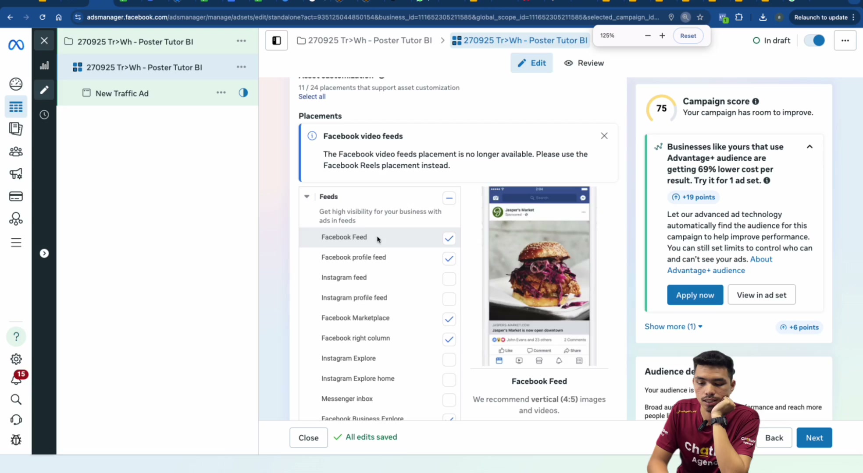Open the clock history icon
This screenshot has width=863, height=473.
pyautogui.click(x=44, y=115)
